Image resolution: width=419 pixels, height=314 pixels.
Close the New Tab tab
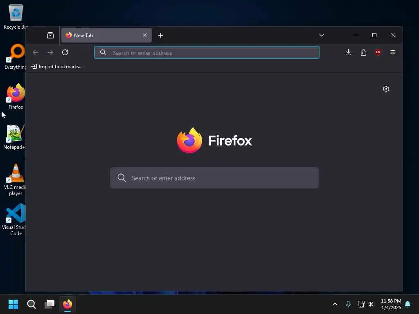[145, 35]
